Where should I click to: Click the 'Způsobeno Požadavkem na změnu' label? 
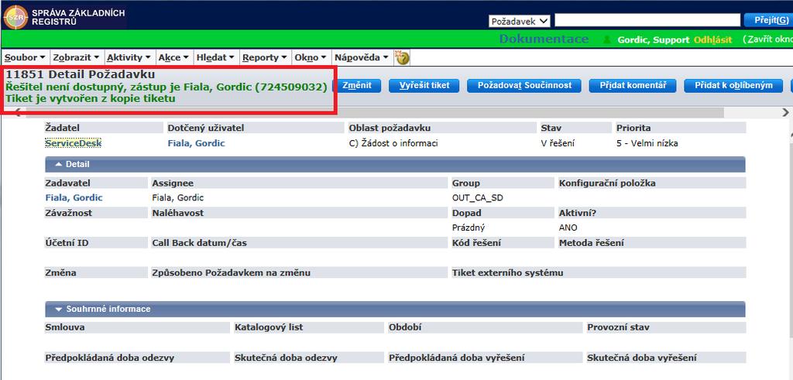[x=231, y=273]
